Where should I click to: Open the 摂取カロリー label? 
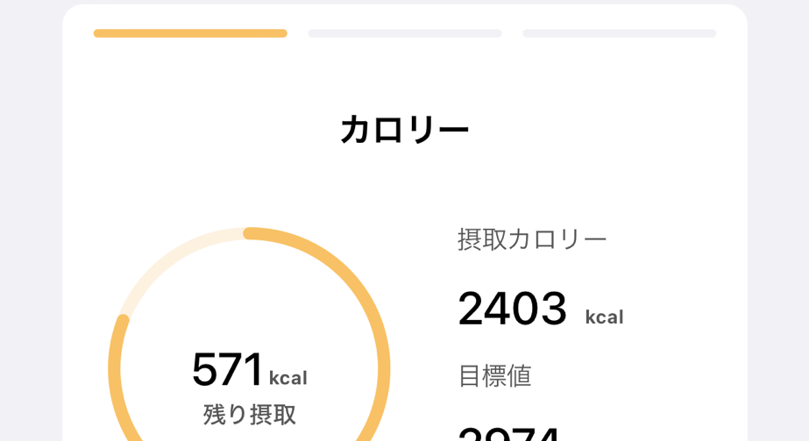pos(532,238)
